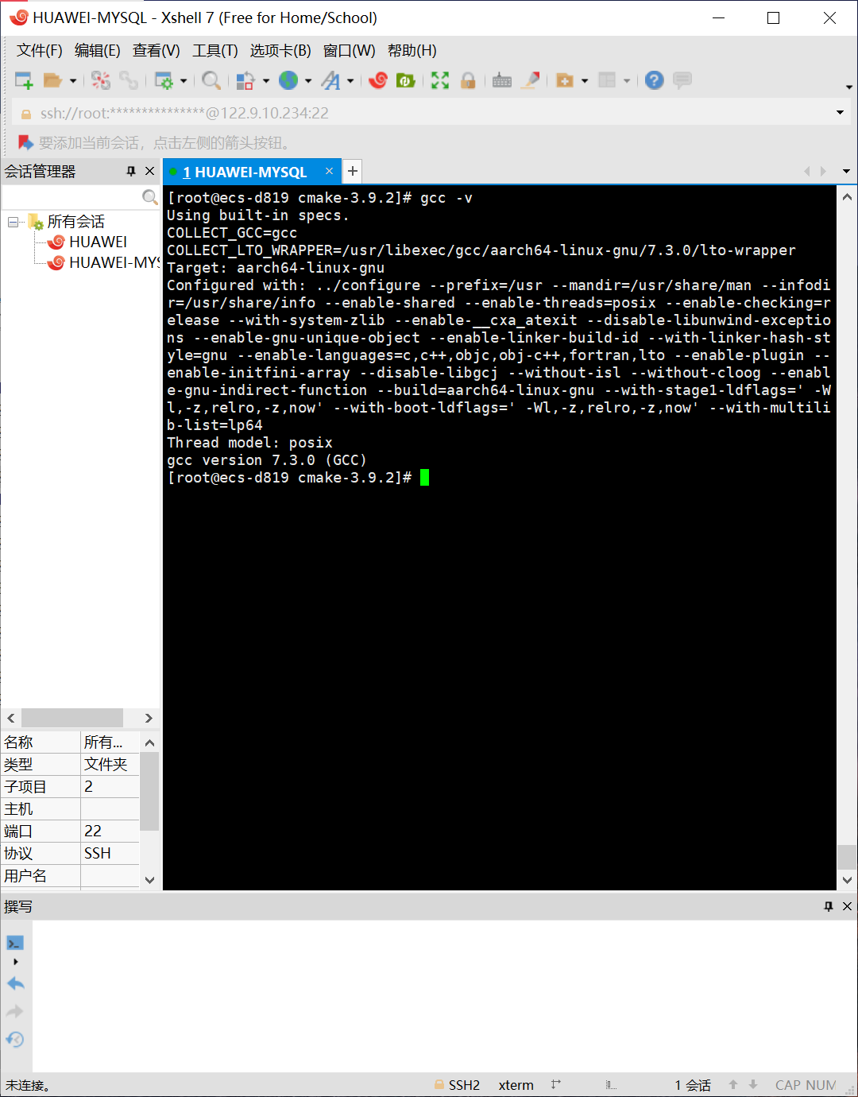Click the color scheme icon in toolbar
Screen dimensions: 858x1097
(245, 80)
